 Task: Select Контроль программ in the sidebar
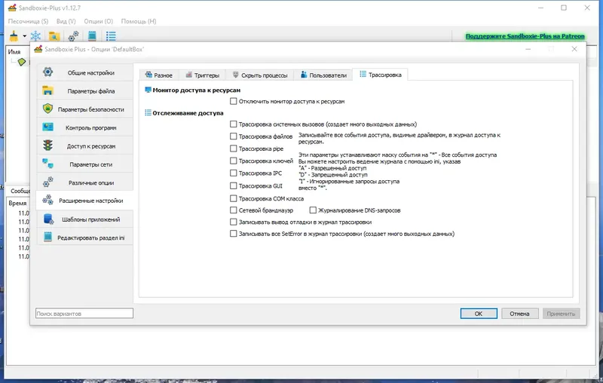(x=85, y=127)
